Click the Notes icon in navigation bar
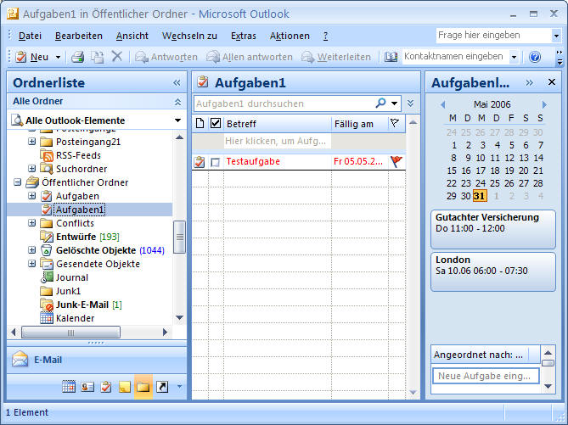This screenshot has width=568, height=425. point(125,387)
